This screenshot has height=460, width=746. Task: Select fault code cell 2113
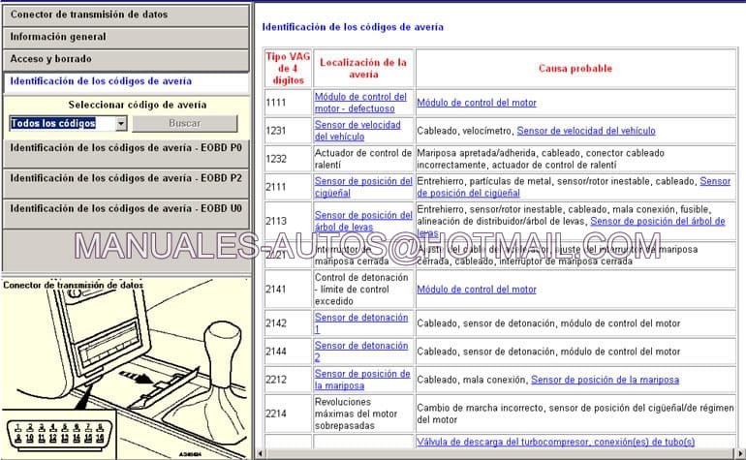288,221
